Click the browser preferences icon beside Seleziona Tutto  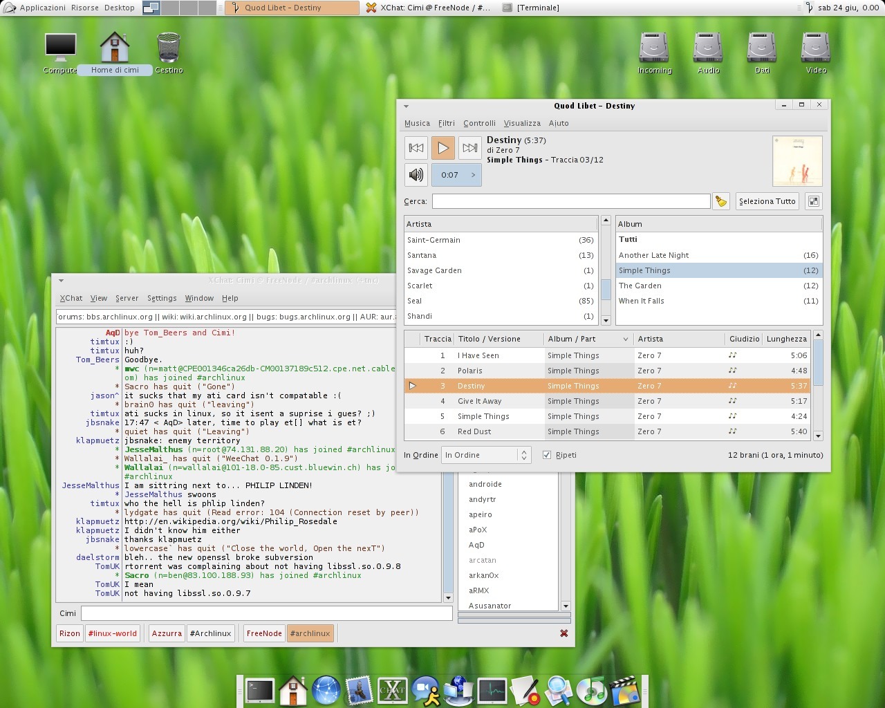point(814,201)
